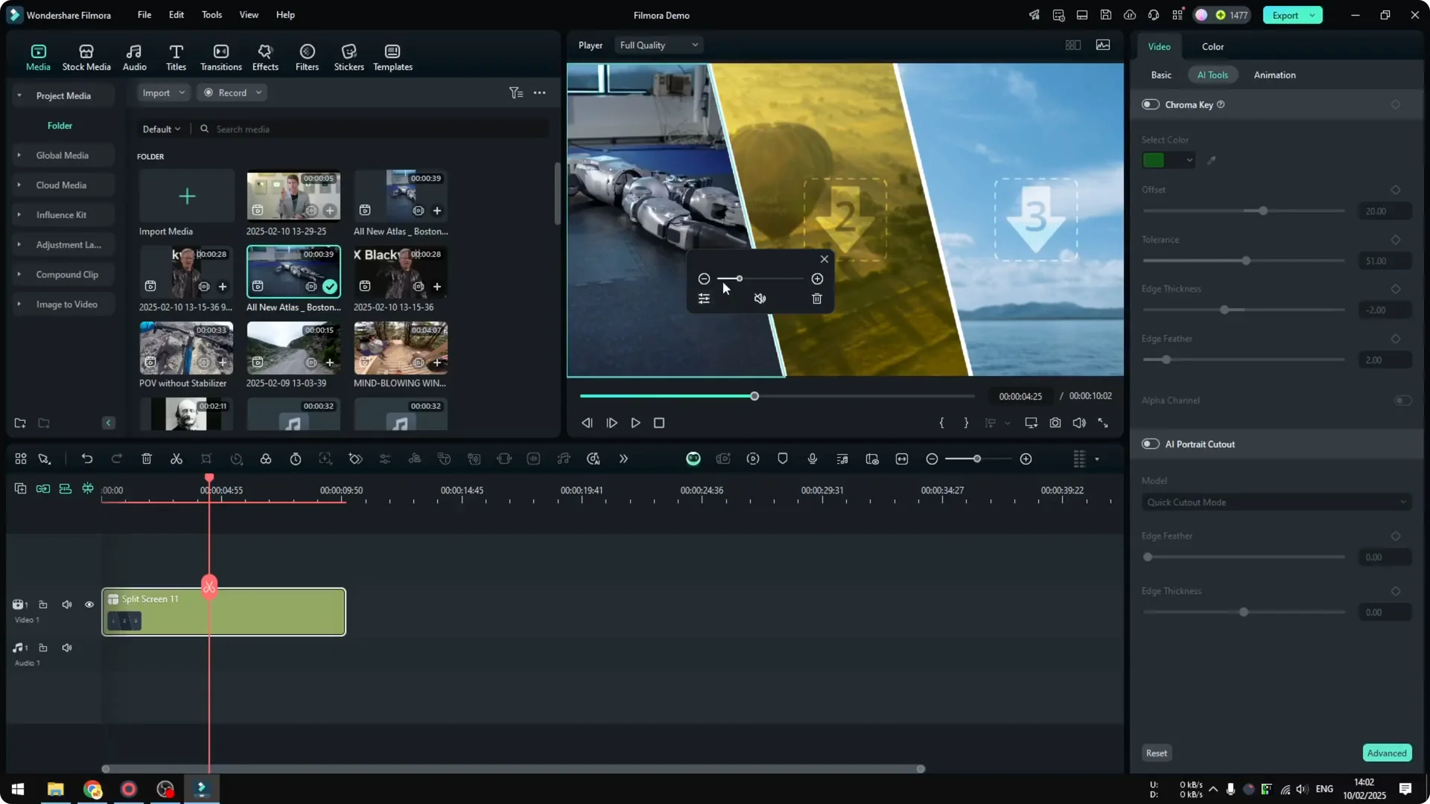Hide Video 1 track with the eye icon
Viewport: 1430px width, 804px height.
tap(89, 605)
